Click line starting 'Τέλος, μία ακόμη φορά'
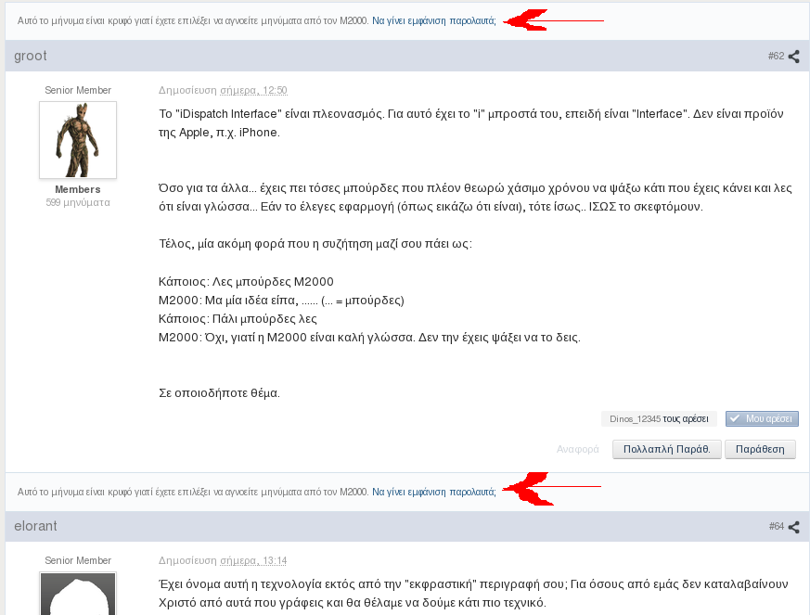This screenshot has width=810, height=615. (315, 244)
